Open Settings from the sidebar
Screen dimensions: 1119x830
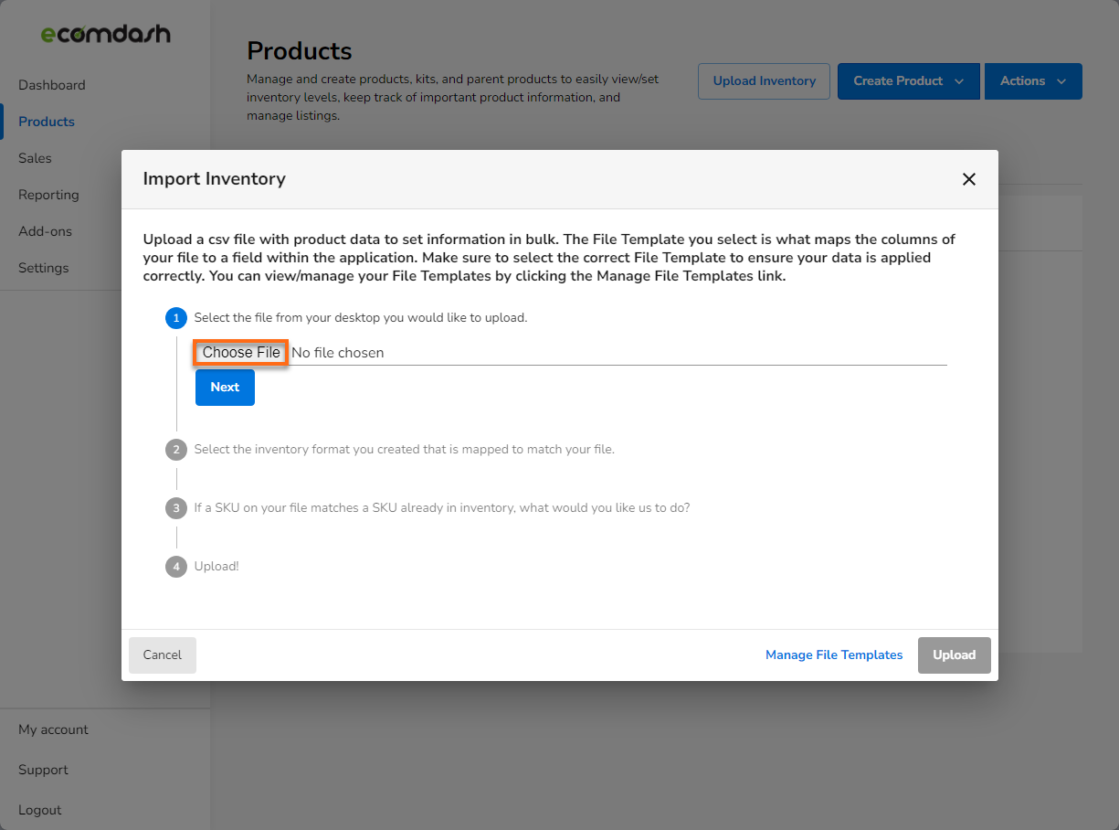[x=43, y=267]
